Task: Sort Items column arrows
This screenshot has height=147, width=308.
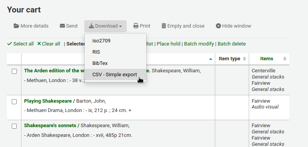Action: pyautogui.click(x=285, y=59)
